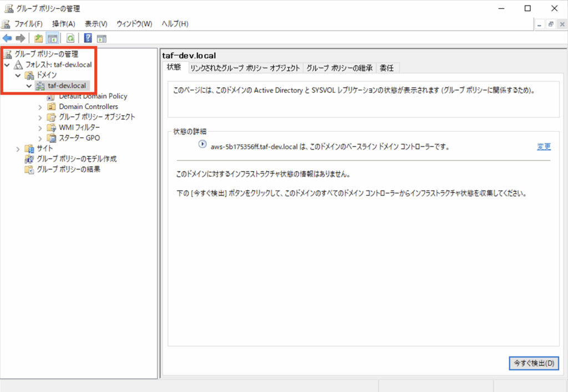Screen dimensions: 568x392
Task: Toggle the Show/Hide Console Tree toolbar icon
Action: (x=53, y=38)
